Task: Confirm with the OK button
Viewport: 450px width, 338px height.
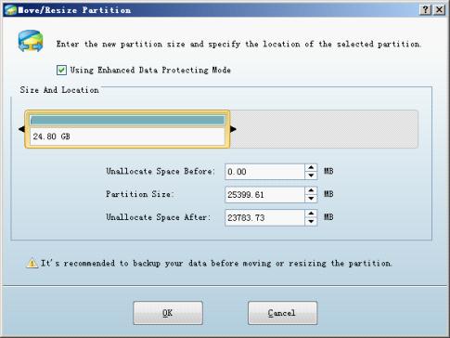Action: point(168,313)
